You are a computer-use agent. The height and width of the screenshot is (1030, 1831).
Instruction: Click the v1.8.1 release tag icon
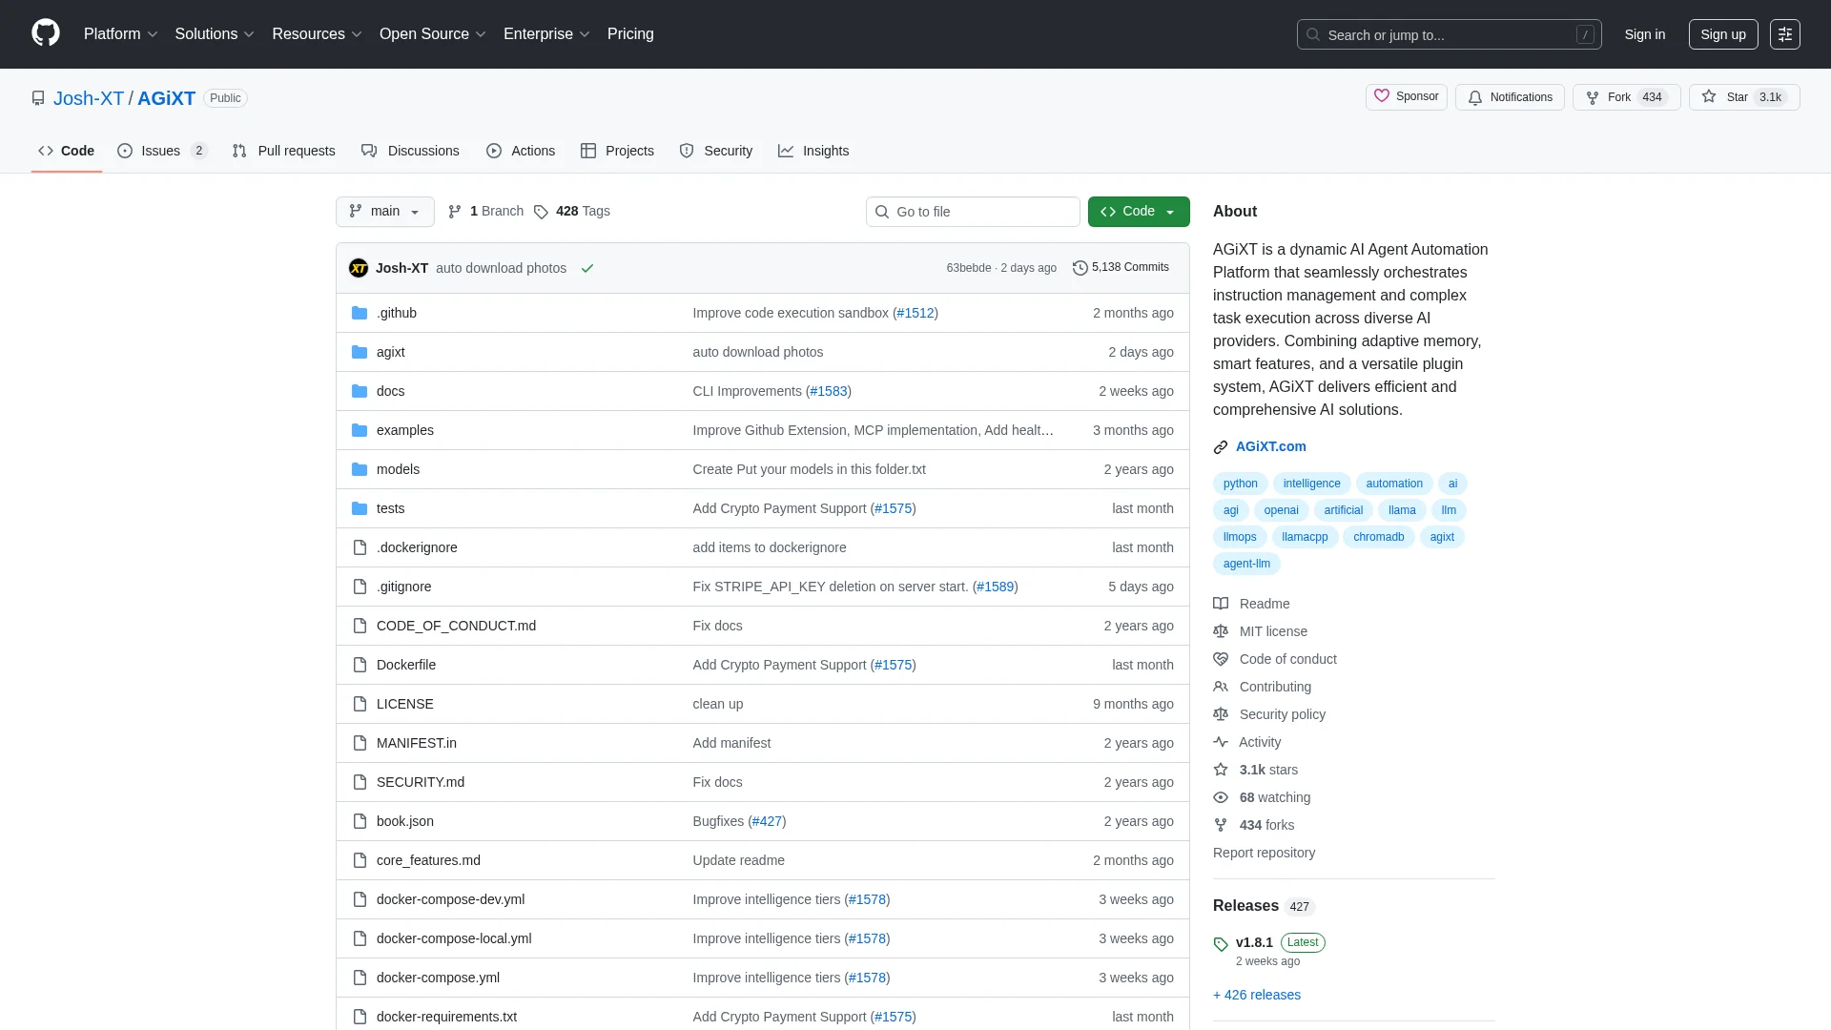click(1221, 944)
